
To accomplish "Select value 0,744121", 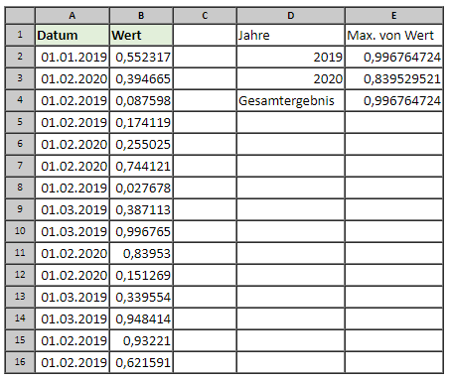I will coord(141,166).
